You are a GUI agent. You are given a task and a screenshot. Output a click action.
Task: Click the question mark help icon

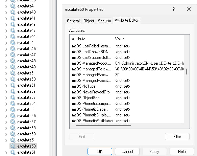[174, 9]
